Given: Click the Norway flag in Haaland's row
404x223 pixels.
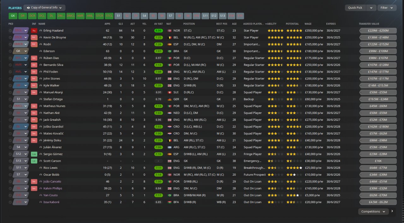Looking at the screenshot, I should [x=170, y=31].
